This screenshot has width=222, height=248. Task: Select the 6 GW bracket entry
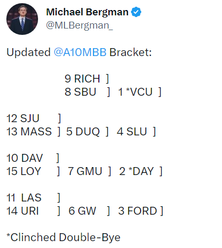pyautogui.click(x=82, y=210)
